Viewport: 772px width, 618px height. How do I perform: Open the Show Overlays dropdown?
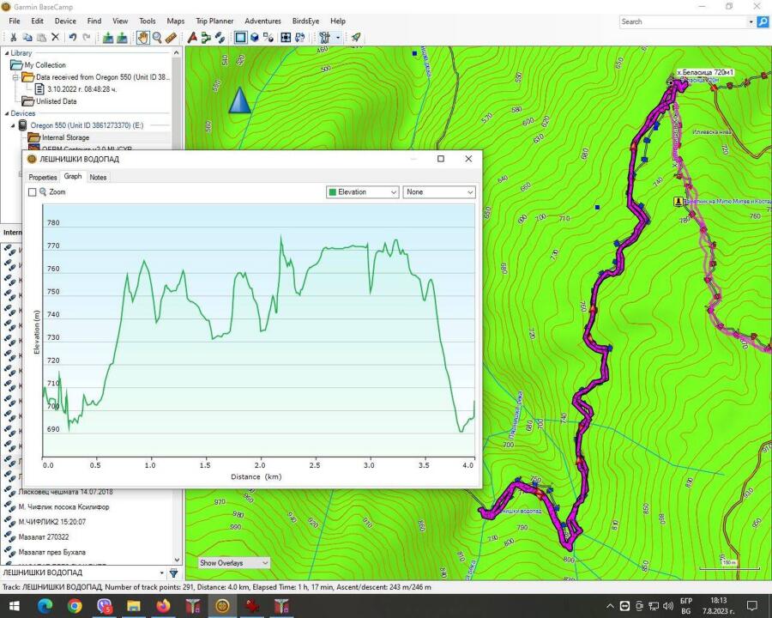[234, 563]
